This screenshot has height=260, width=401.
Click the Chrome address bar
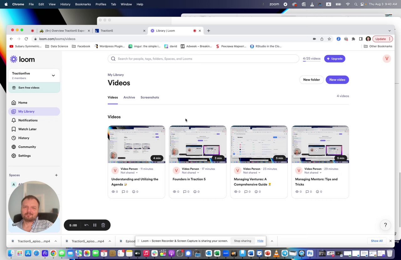tap(172, 39)
